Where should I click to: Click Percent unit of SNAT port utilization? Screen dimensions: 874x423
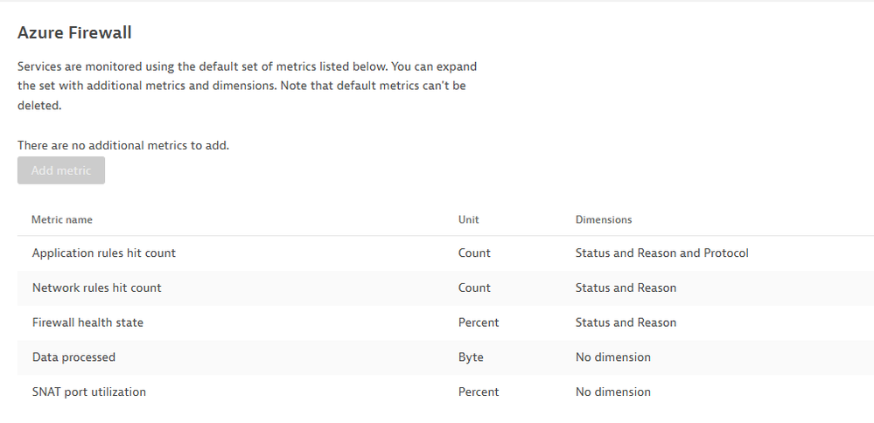pyautogui.click(x=479, y=392)
